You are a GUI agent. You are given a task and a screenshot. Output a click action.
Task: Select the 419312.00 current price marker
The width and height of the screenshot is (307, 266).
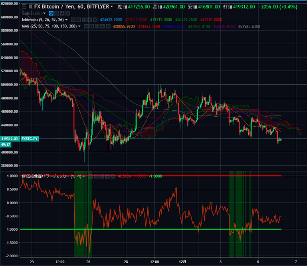(10, 139)
